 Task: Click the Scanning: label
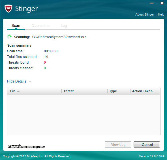click(x=22, y=37)
